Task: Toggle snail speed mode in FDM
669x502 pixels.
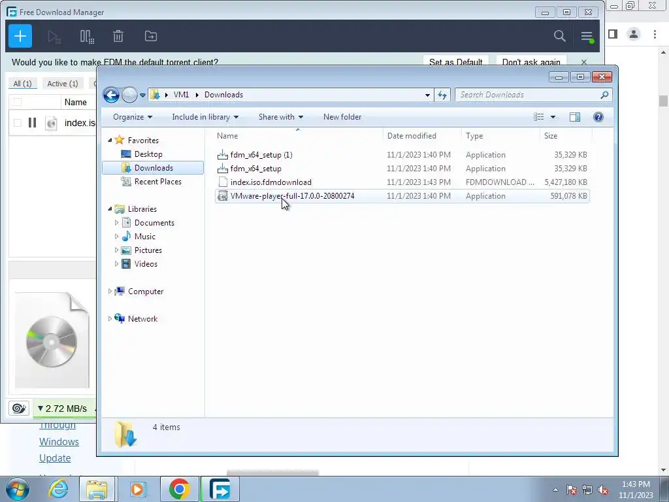Action: coord(19,409)
